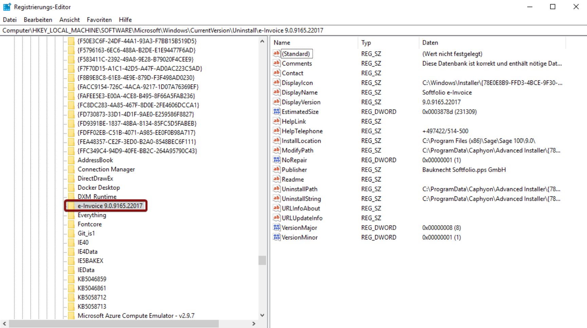Click the folder icon of Connection Manager key
Image resolution: width=587 pixels, height=328 pixels.
(x=71, y=169)
